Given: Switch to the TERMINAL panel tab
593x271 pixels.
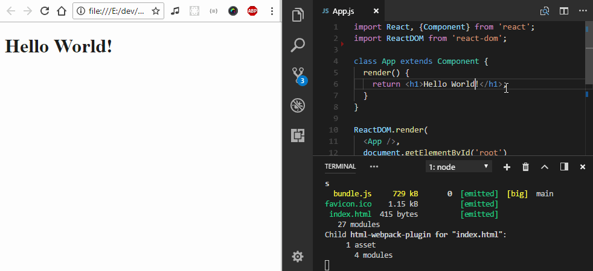Looking at the screenshot, I should (x=340, y=167).
